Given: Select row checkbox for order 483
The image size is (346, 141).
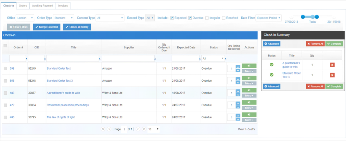Looking at the screenshot, I should [x=5, y=93].
